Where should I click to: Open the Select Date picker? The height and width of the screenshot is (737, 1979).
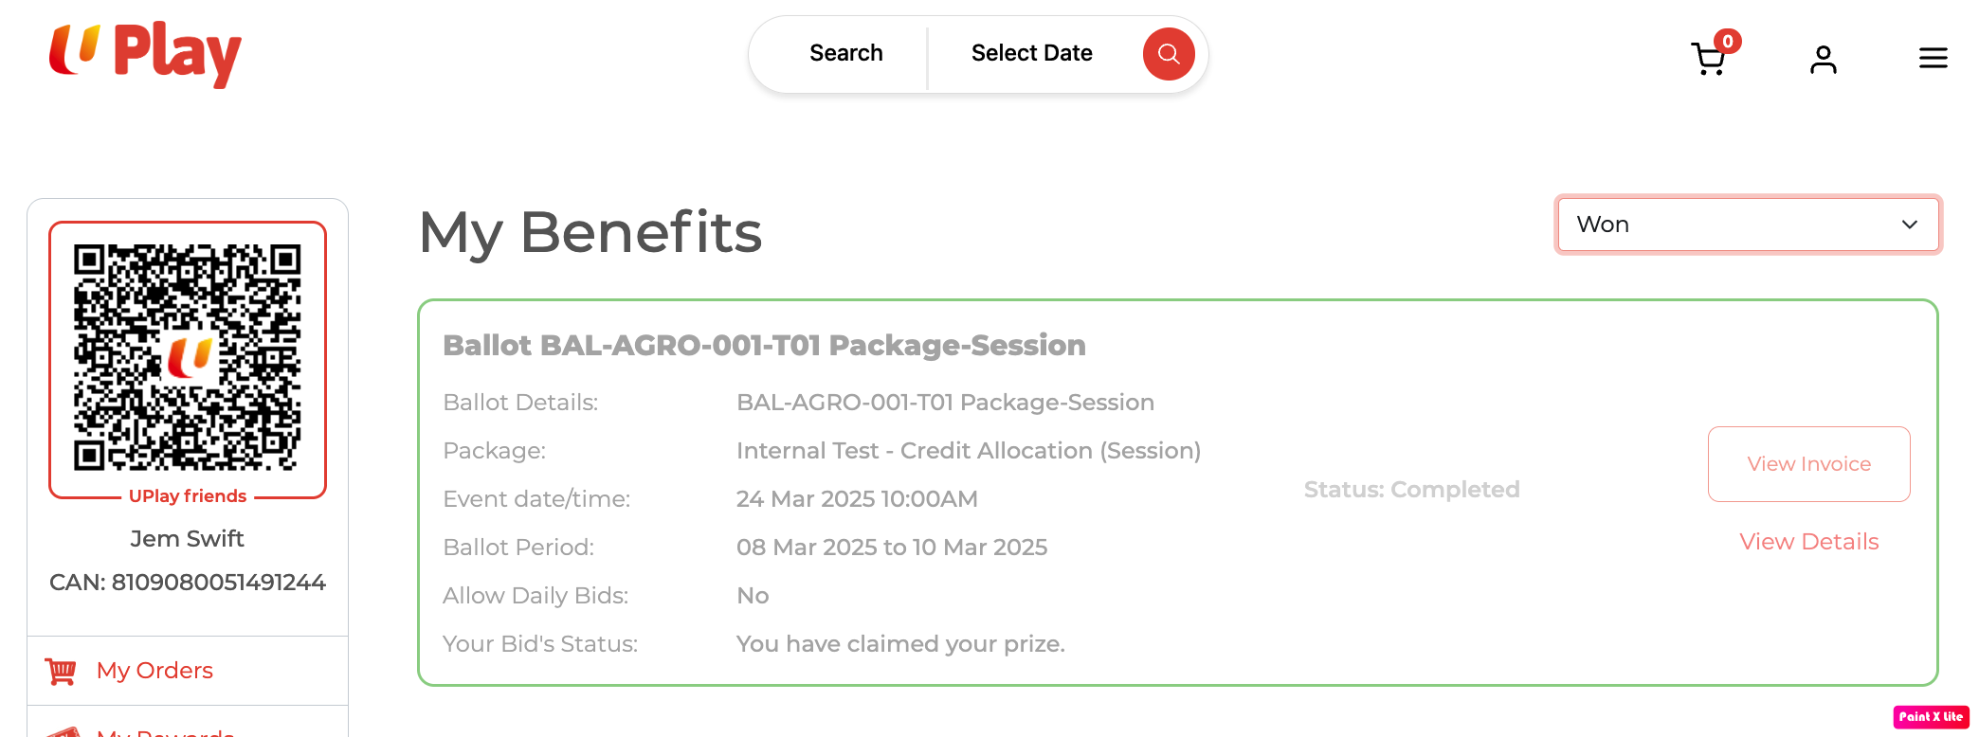click(x=1031, y=53)
